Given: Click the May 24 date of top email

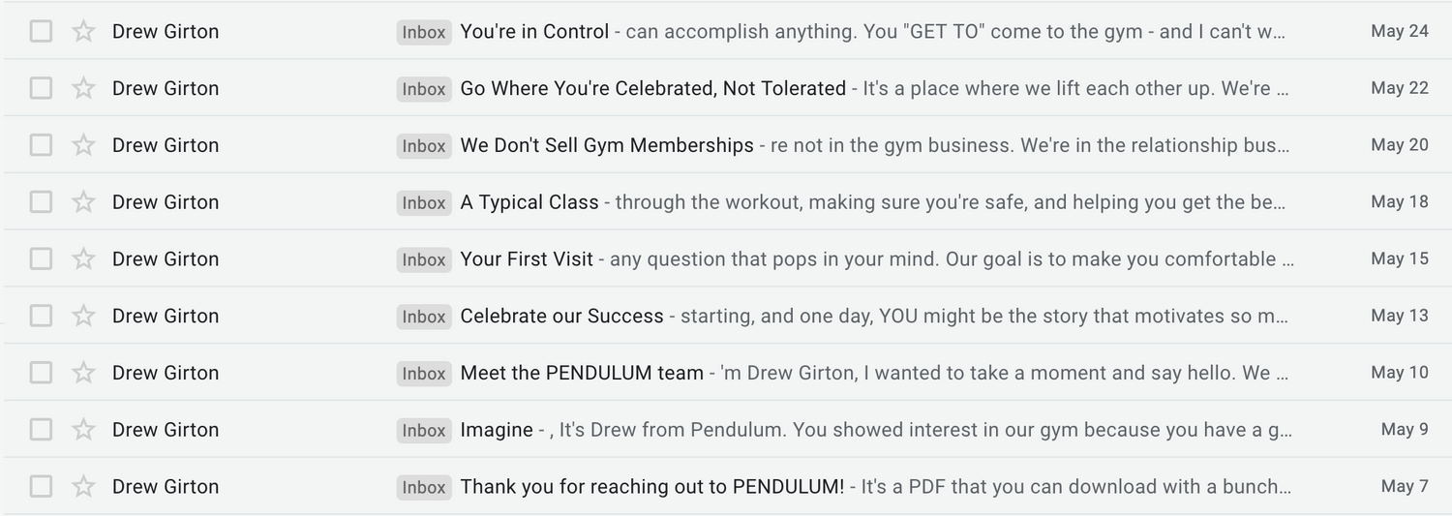Looking at the screenshot, I should pyautogui.click(x=1399, y=31).
